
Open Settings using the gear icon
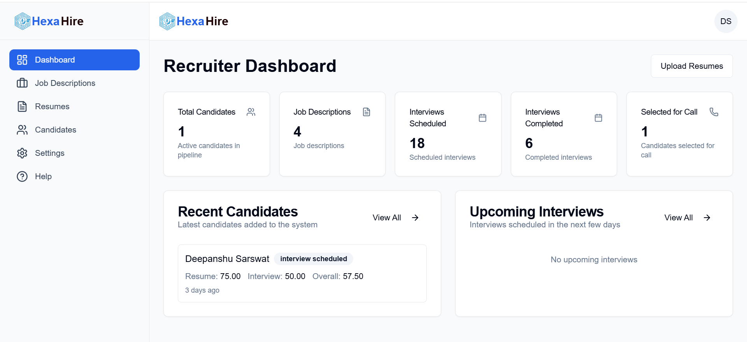pos(22,153)
